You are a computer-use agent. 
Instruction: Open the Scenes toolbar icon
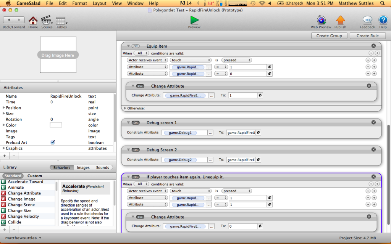click(x=47, y=20)
